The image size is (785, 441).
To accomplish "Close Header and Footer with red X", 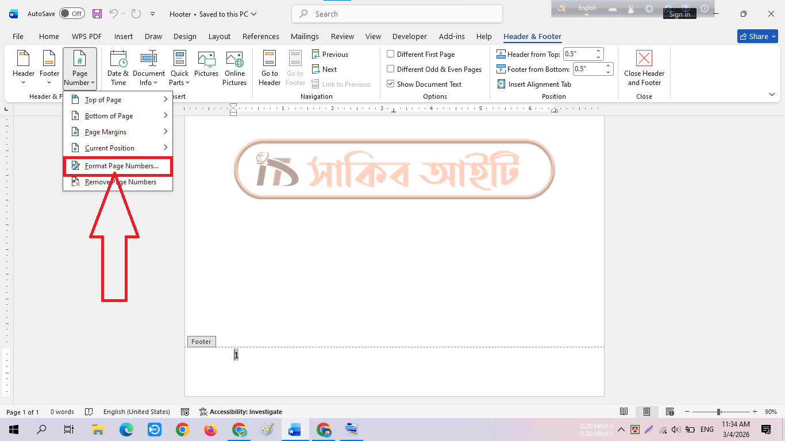I will (644, 59).
